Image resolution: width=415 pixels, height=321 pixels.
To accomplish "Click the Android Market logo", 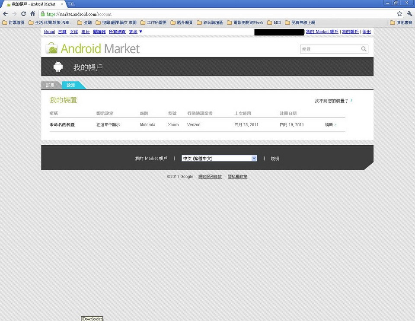I will [93, 48].
